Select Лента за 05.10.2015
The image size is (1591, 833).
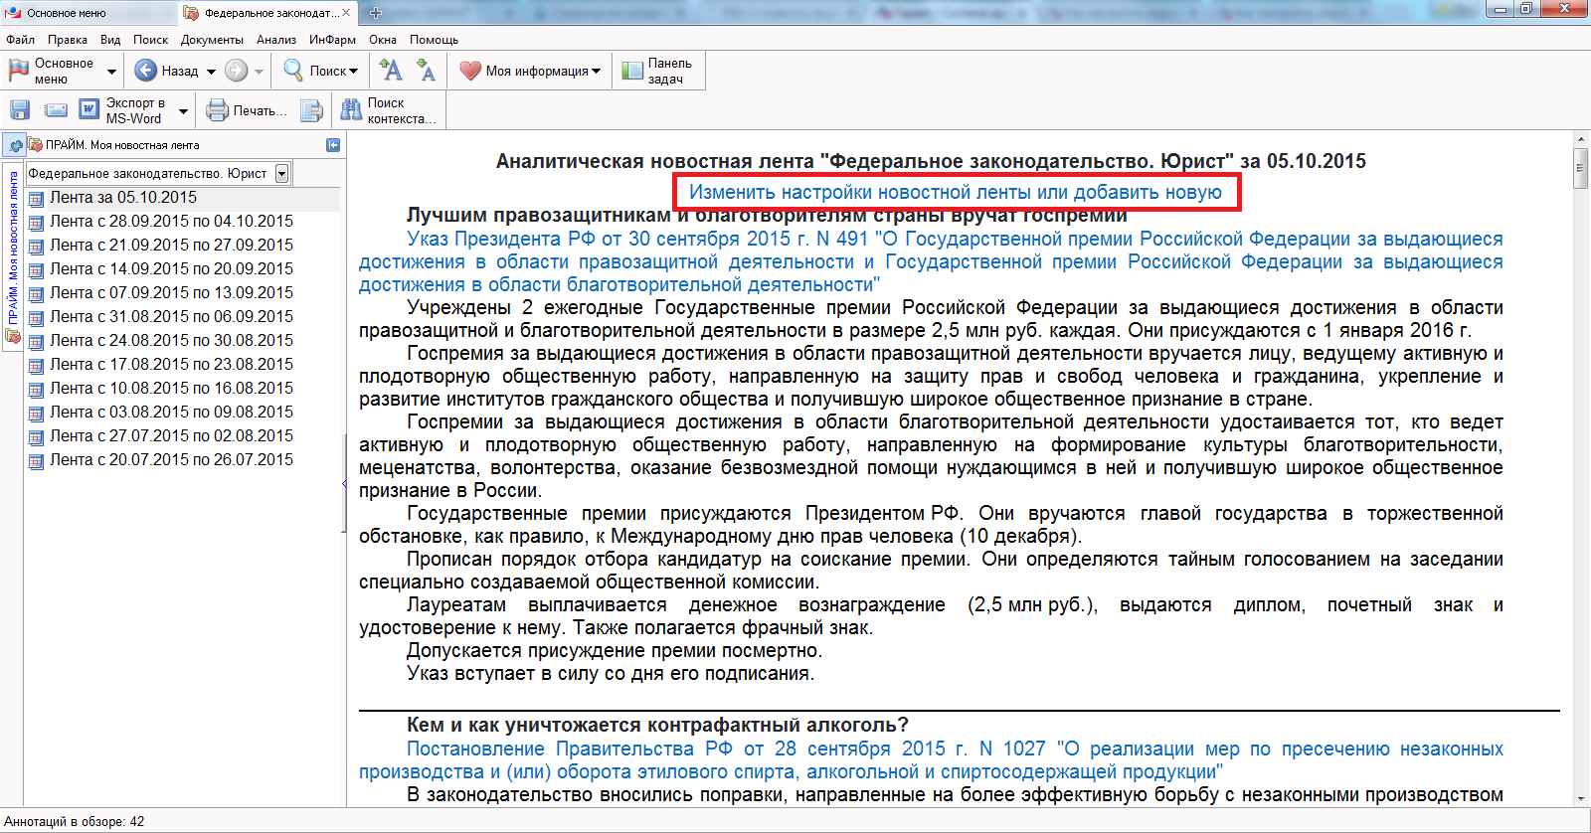pyautogui.click(x=123, y=198)
